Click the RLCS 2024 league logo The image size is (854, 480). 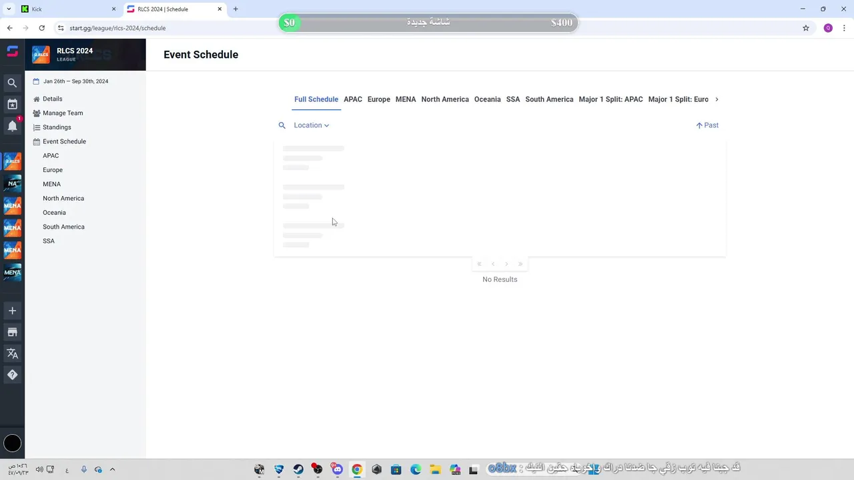pos(41,55)
